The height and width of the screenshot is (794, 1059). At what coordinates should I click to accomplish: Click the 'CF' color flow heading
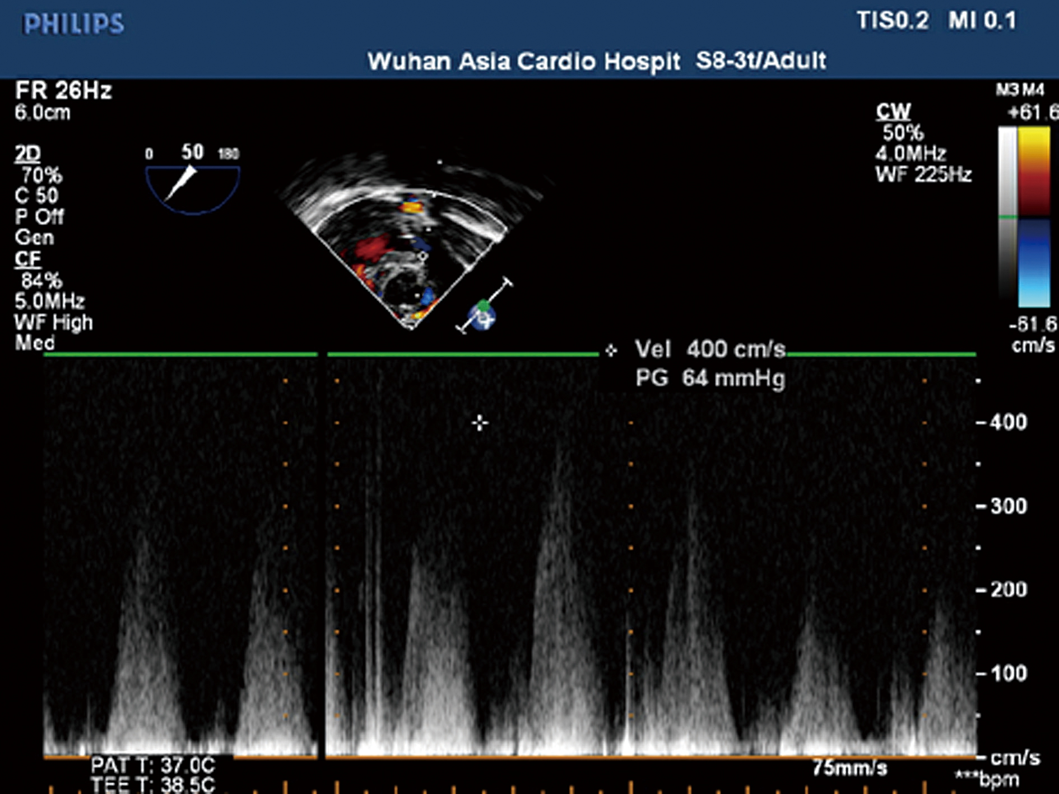click(x=28, y=259)
